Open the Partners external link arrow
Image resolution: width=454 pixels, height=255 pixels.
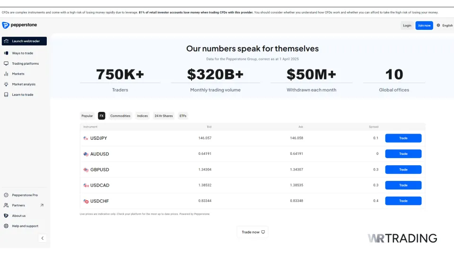[x=42, y=205]
